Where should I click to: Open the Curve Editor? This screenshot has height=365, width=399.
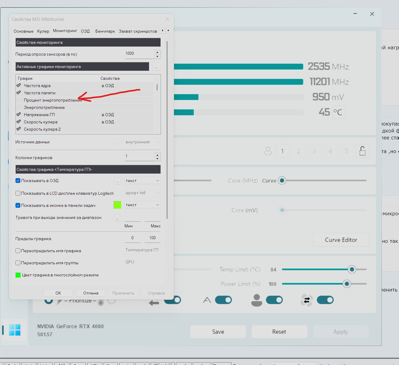(341, 240)
